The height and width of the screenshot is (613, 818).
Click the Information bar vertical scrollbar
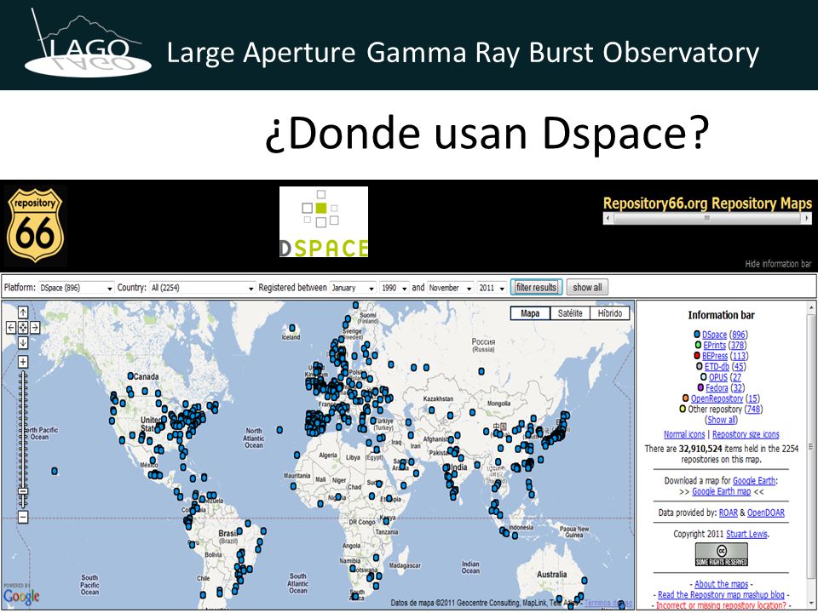click(x=811, y=454)
